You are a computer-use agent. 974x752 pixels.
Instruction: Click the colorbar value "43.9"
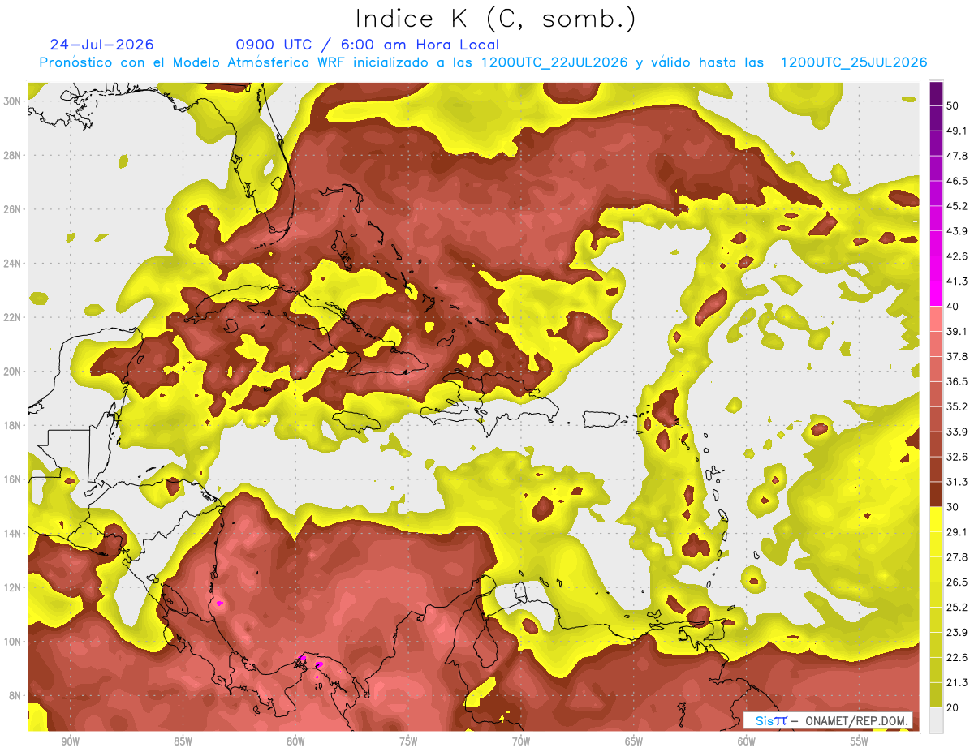[956, 231]
